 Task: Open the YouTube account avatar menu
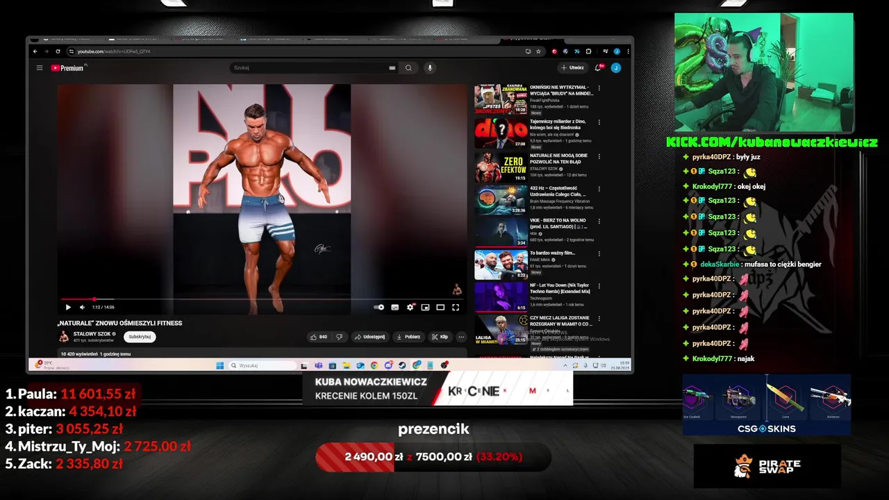(x=615, y=68)
